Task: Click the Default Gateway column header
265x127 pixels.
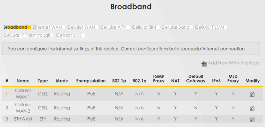Action: coord(196,79)
